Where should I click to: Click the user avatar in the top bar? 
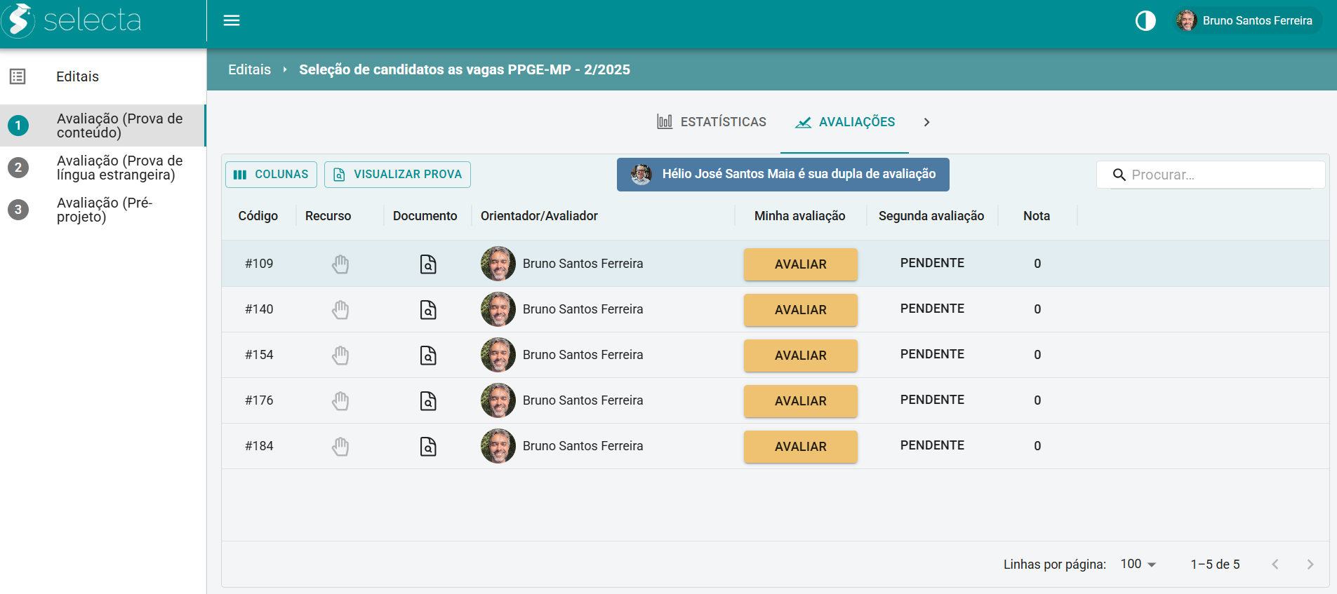click(1187, 20)
